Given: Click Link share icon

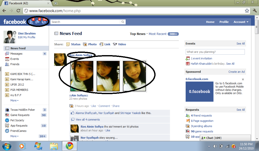Looking at the screenshot, I should [101, 44].
